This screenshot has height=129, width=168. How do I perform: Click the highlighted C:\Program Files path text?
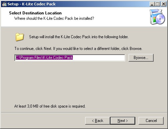click(44, 58)
